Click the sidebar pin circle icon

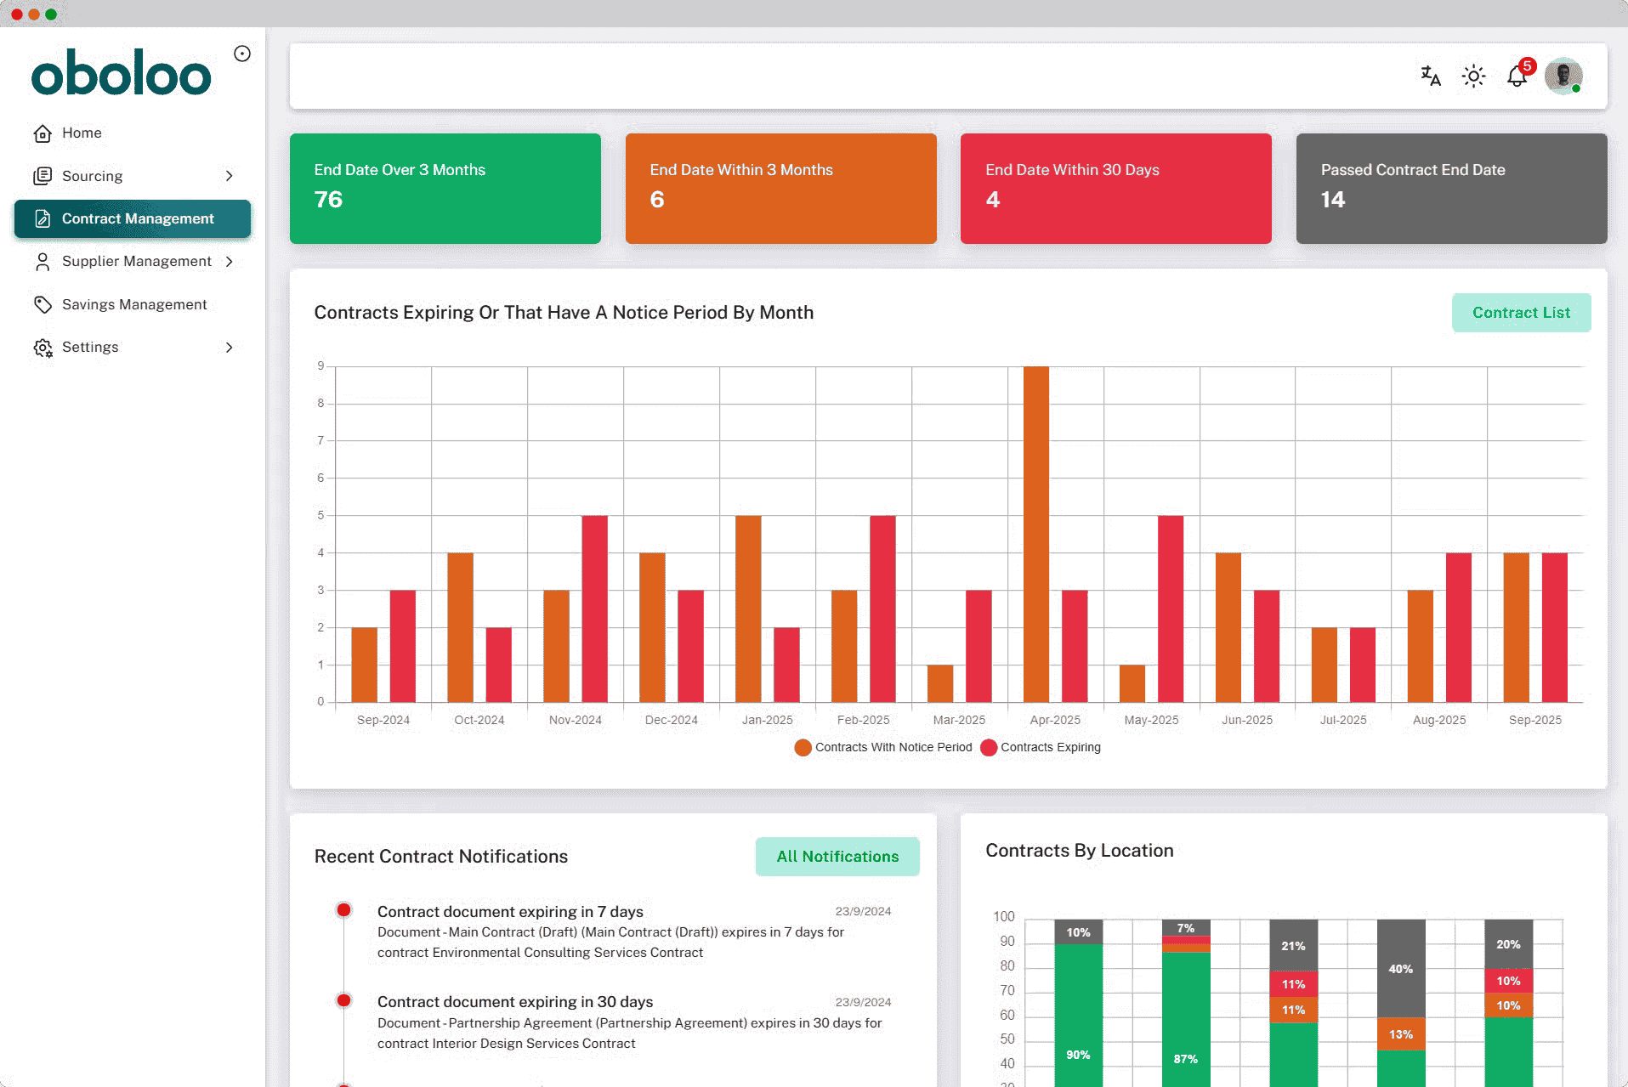pos(242,54)
